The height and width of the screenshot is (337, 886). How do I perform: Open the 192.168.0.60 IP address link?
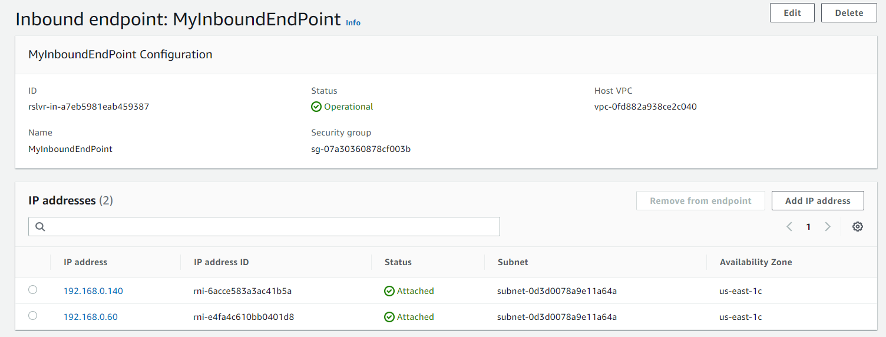click(91, 317)
